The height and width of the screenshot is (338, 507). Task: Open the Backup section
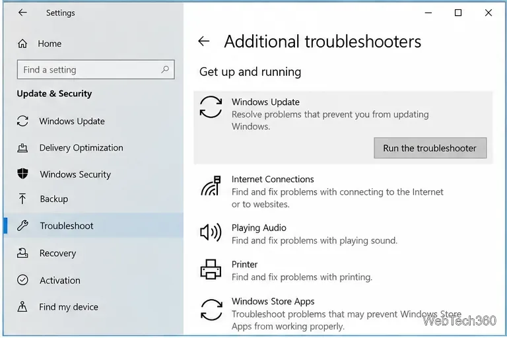click(x=54, y=199)
